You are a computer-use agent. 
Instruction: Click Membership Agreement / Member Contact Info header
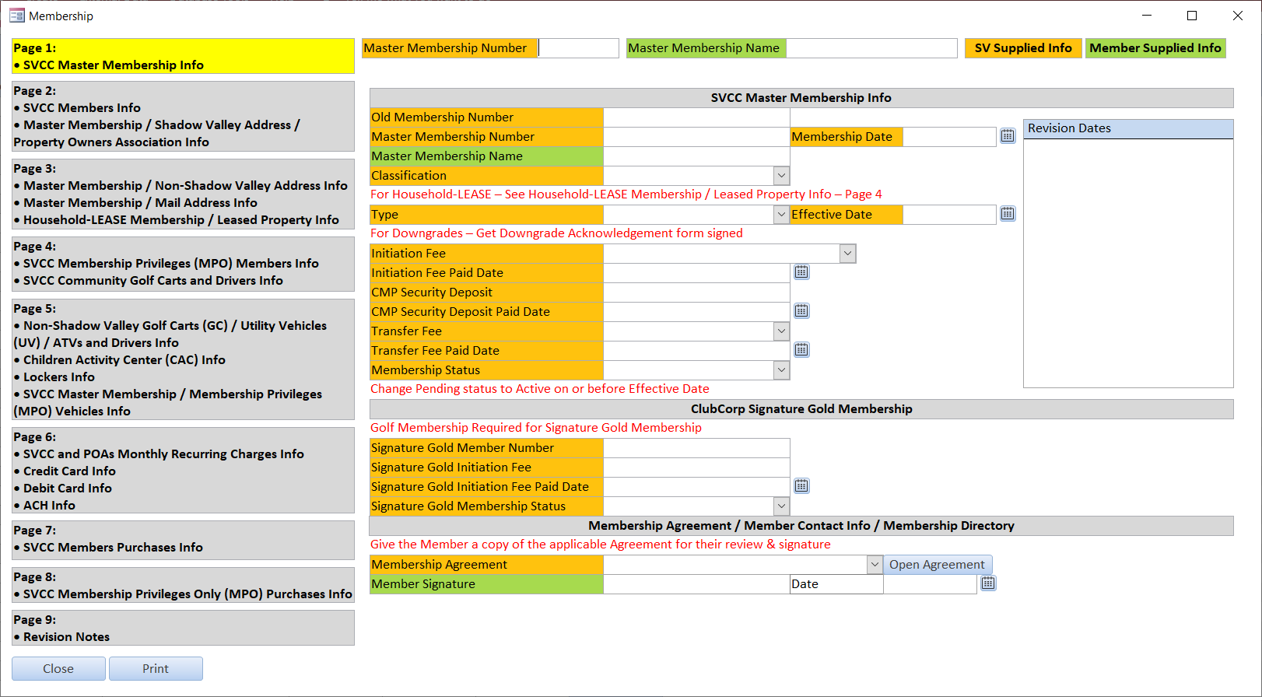[x=801, y=526]
